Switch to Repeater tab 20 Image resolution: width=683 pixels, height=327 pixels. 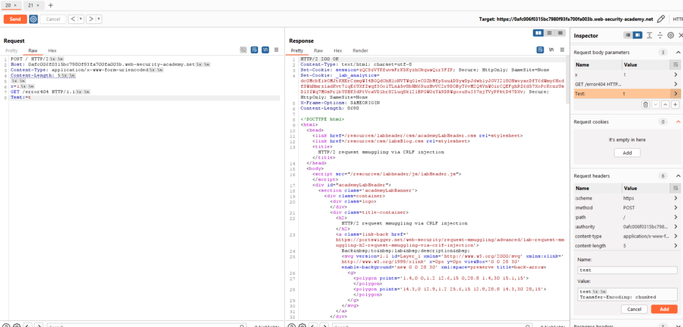pos(8,5)
